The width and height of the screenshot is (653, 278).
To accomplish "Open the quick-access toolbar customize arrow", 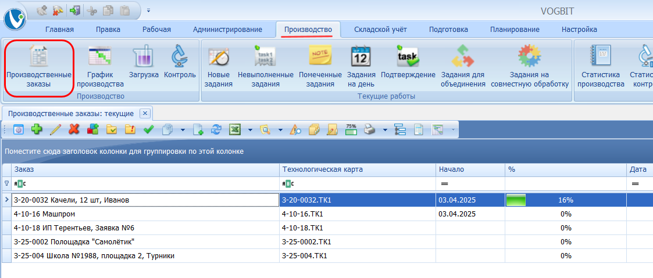I will (149, 10).
